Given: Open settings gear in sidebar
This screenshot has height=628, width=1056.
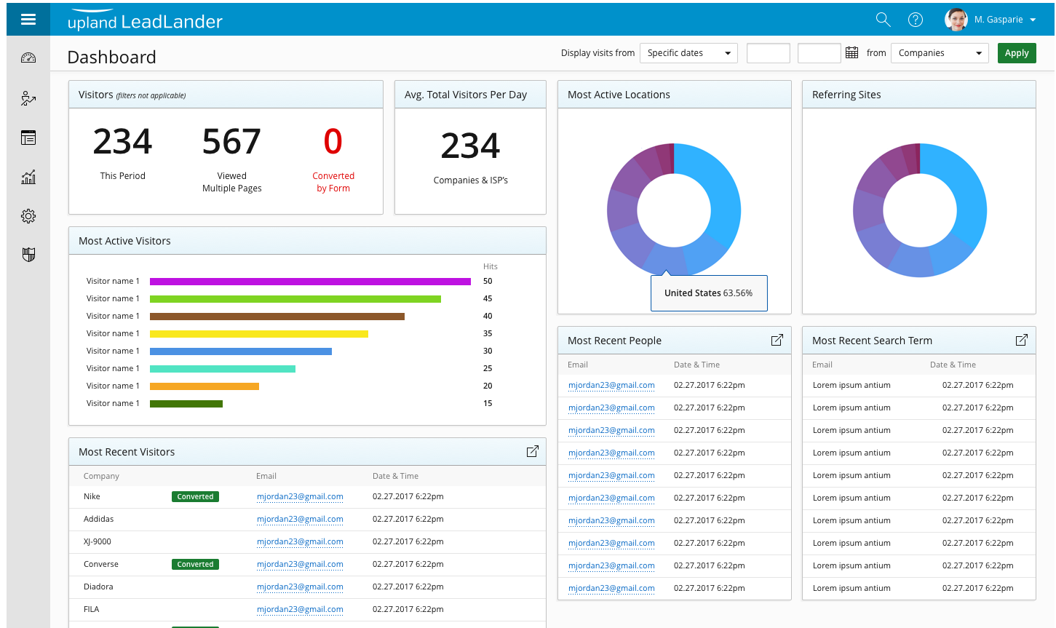Looking at the screenshot, I should pos(28,216).
